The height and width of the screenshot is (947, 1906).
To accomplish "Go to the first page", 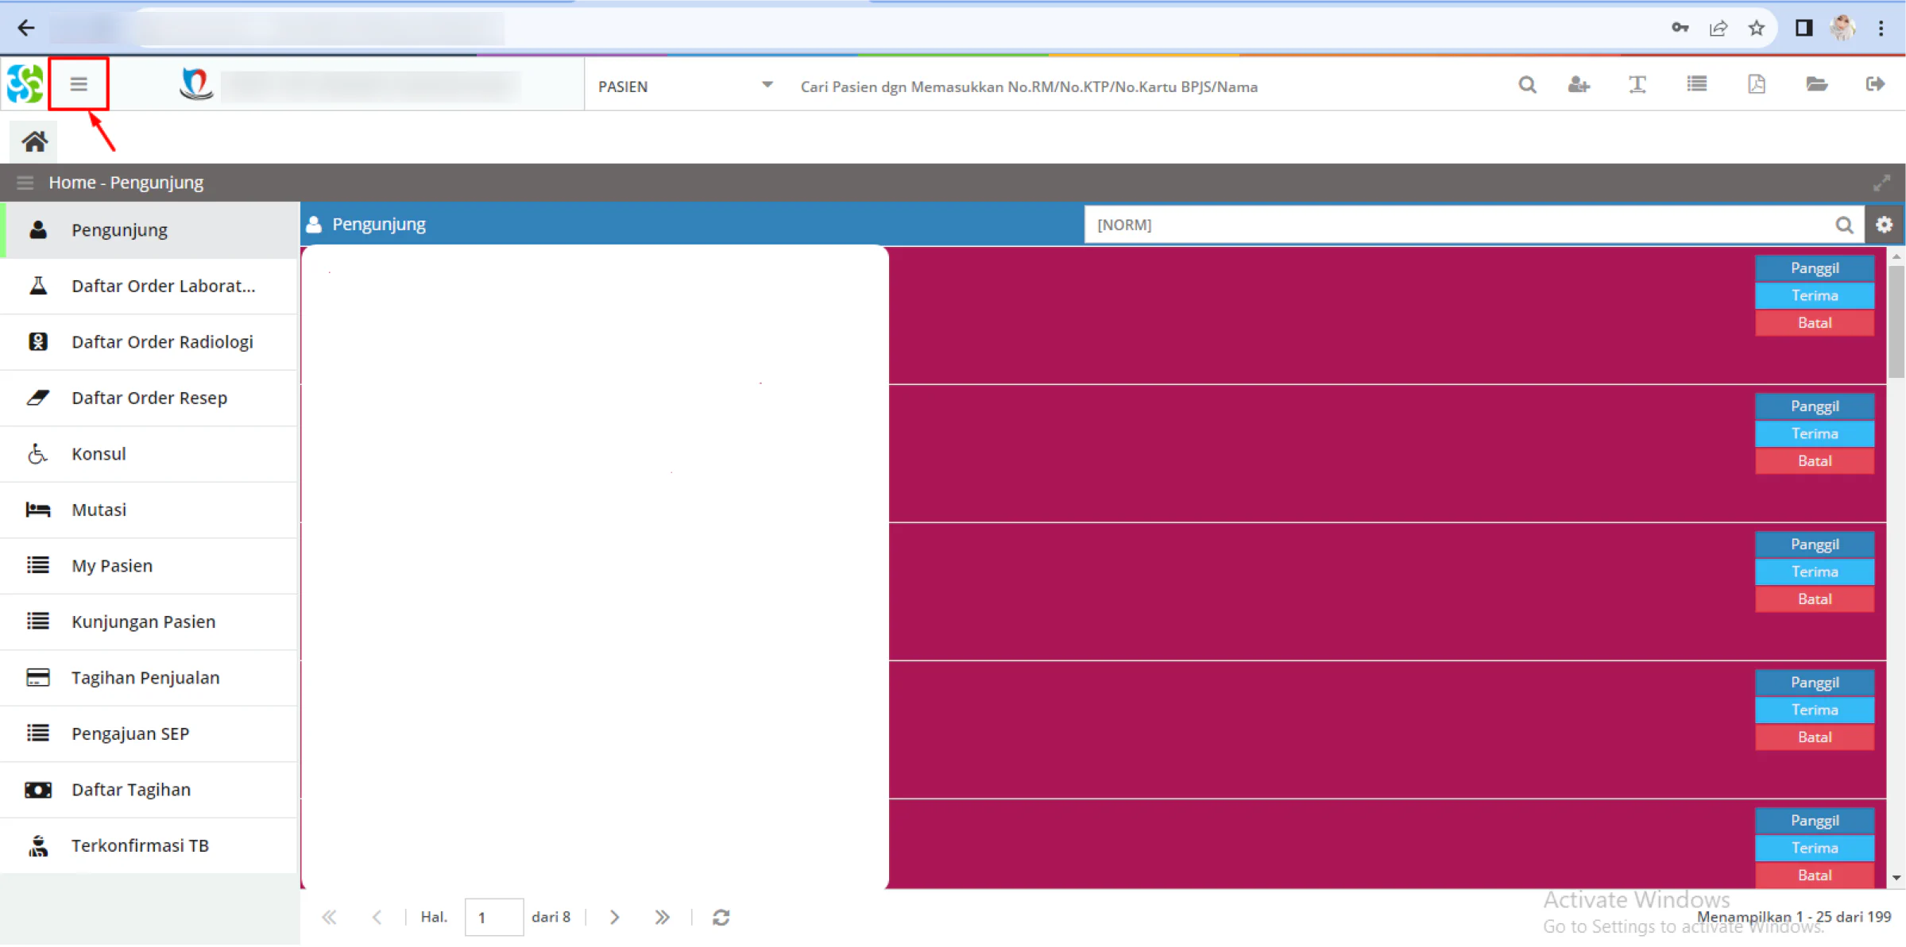I will 329,917.
